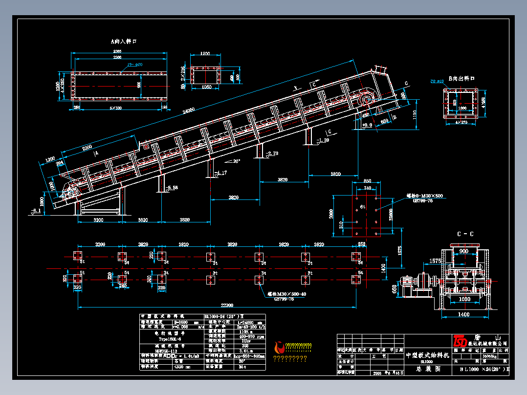Pick the 22300 foundation span dimension
Screen dimensions: 527x395
coord(227,305)
